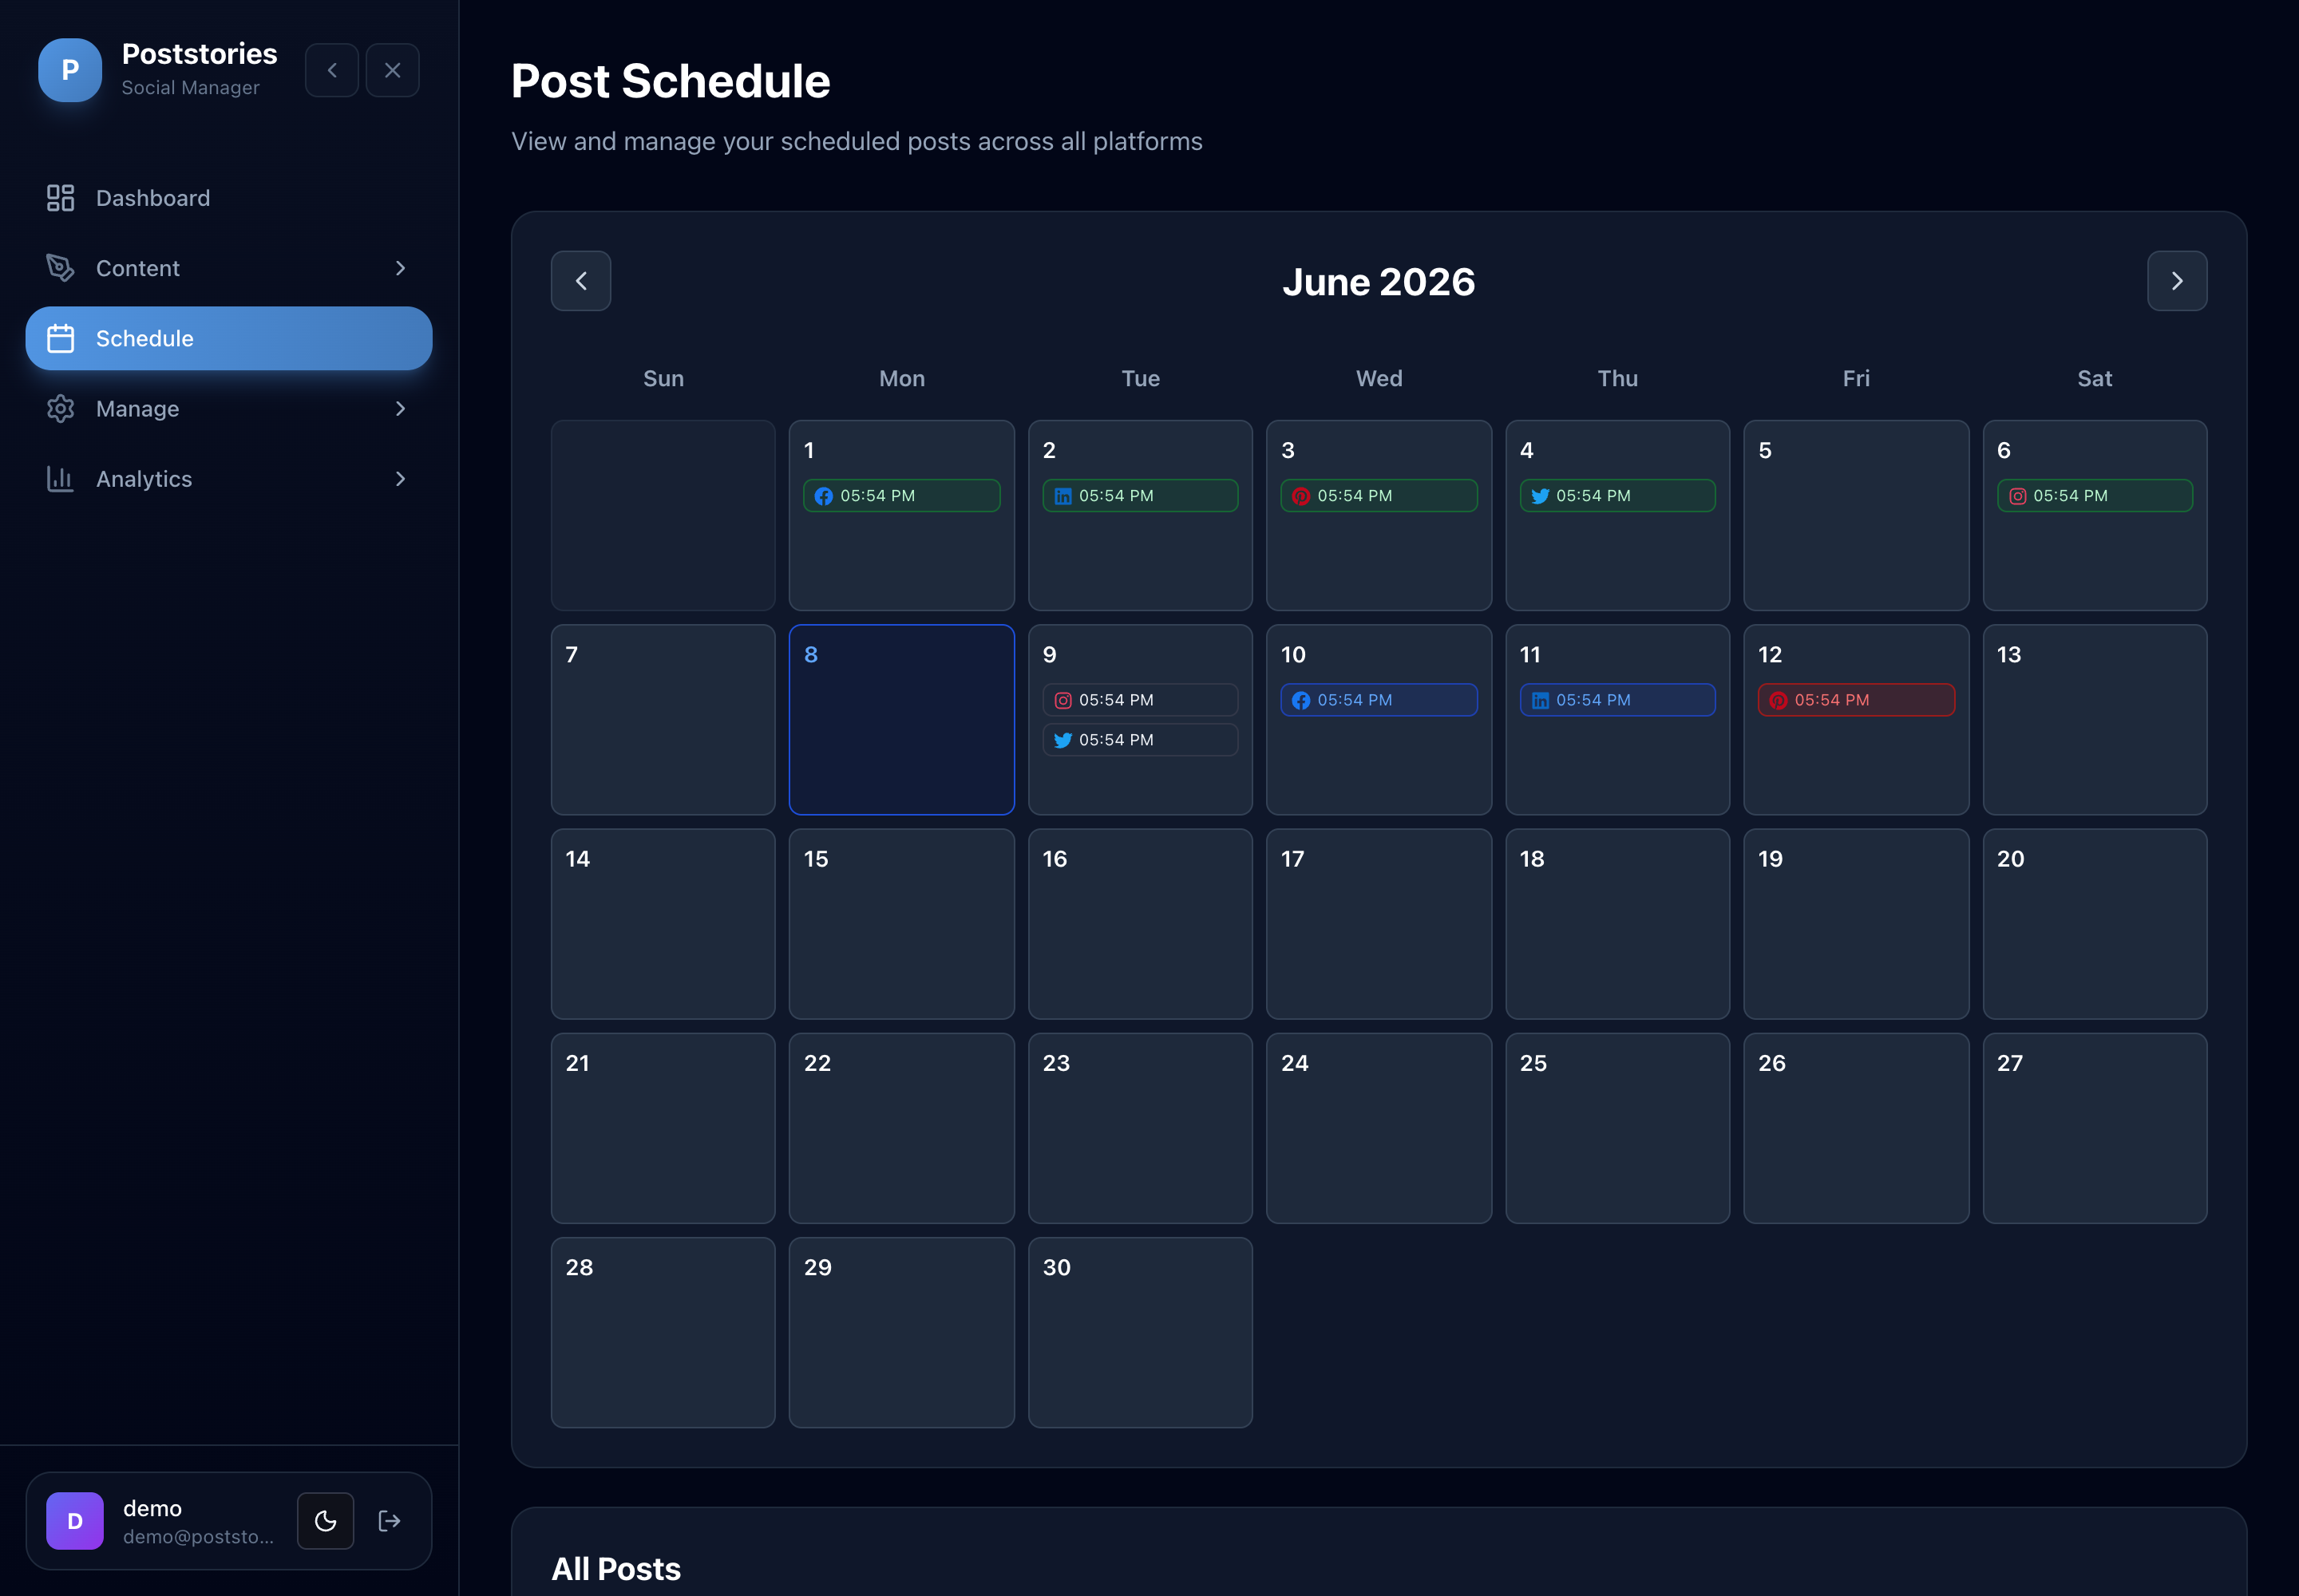Viewport: 2299px width, 1596px height.
Task: Click the Dashboard grid icon
Action: [60, 198]
